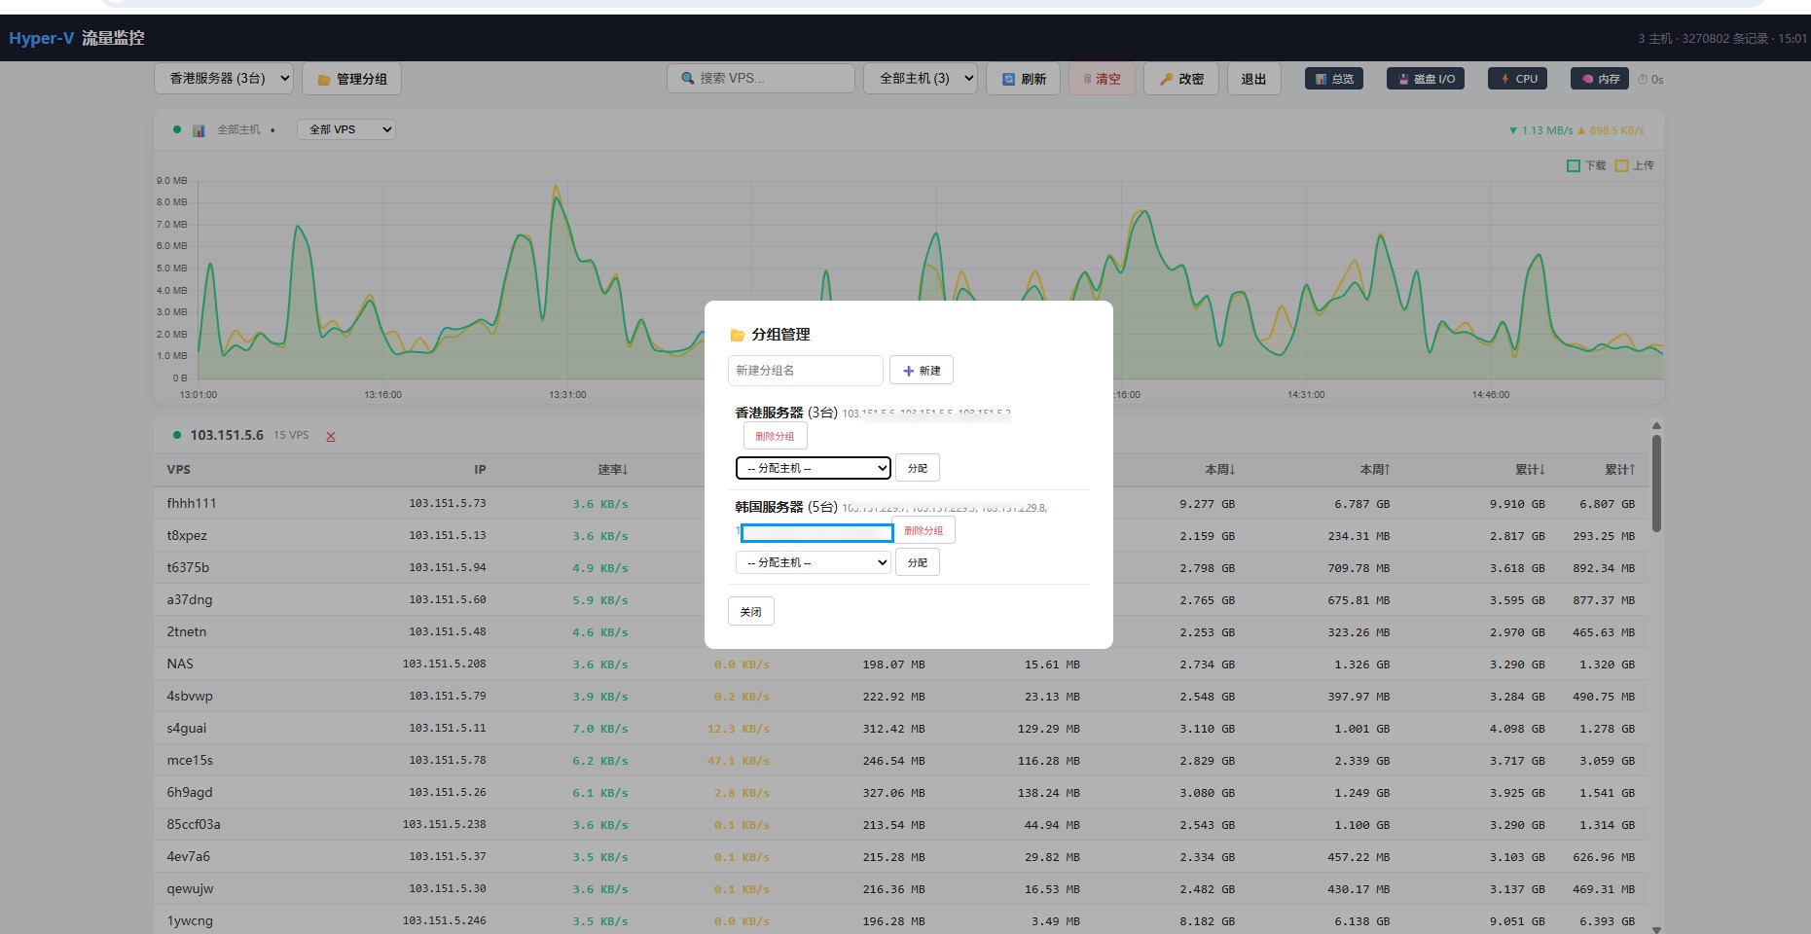The width and height of the screenshot is (1811, 934).
Task: Open the 总览 overview panel
Action: click(x=1334, y=79)
